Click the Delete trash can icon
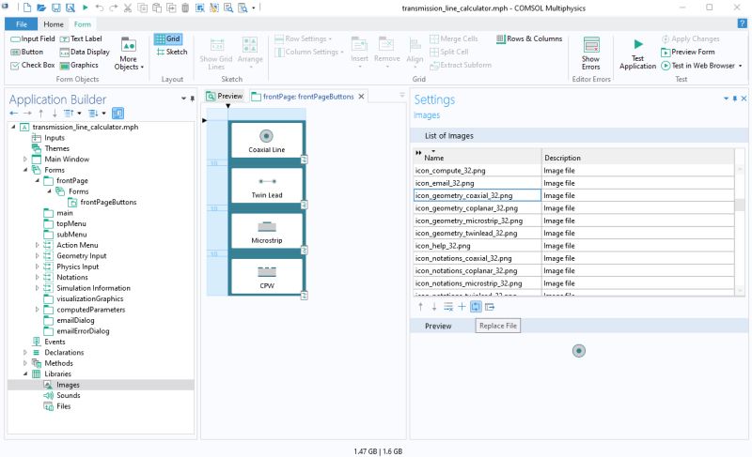The image size is (752, 457). (x=185, y=8)
